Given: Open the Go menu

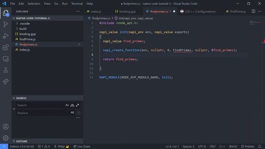Looking at the screenshot, I should (56, 4).
